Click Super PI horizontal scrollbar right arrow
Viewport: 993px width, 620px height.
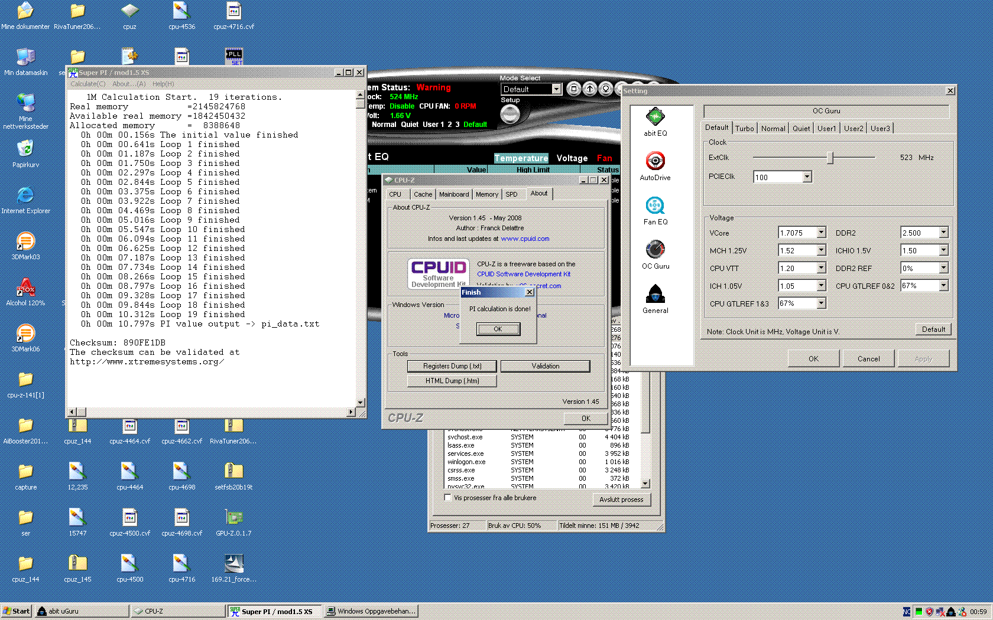point(351,412)
